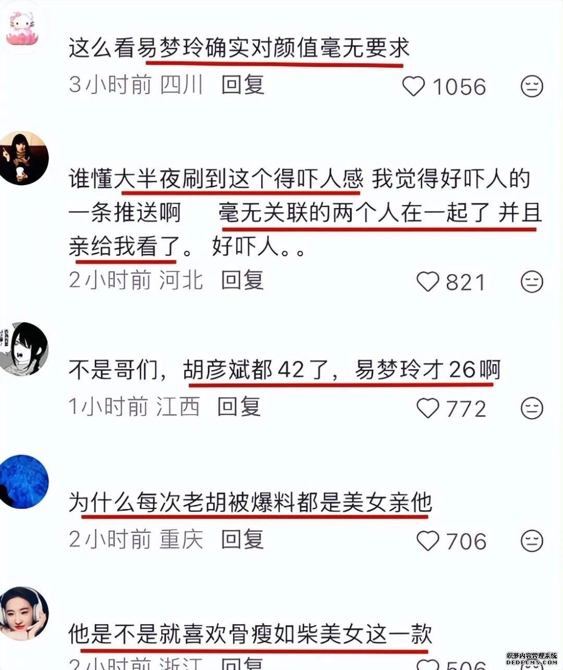The image size is (563, 670).
Task: Tap the heart beside 772 likes
Action: (x=428, y=408)
